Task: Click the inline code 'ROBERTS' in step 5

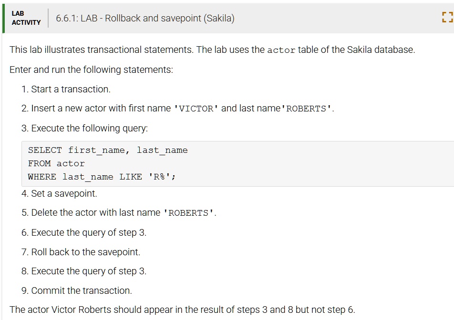Action: click(188, 213)
